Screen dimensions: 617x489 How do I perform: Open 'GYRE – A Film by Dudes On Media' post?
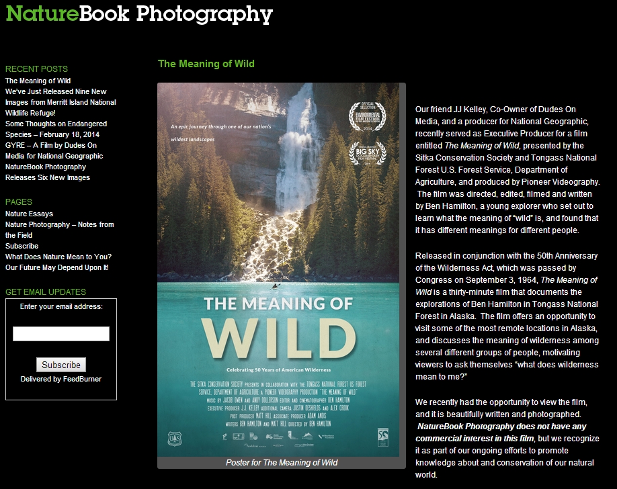click(54, 150)
